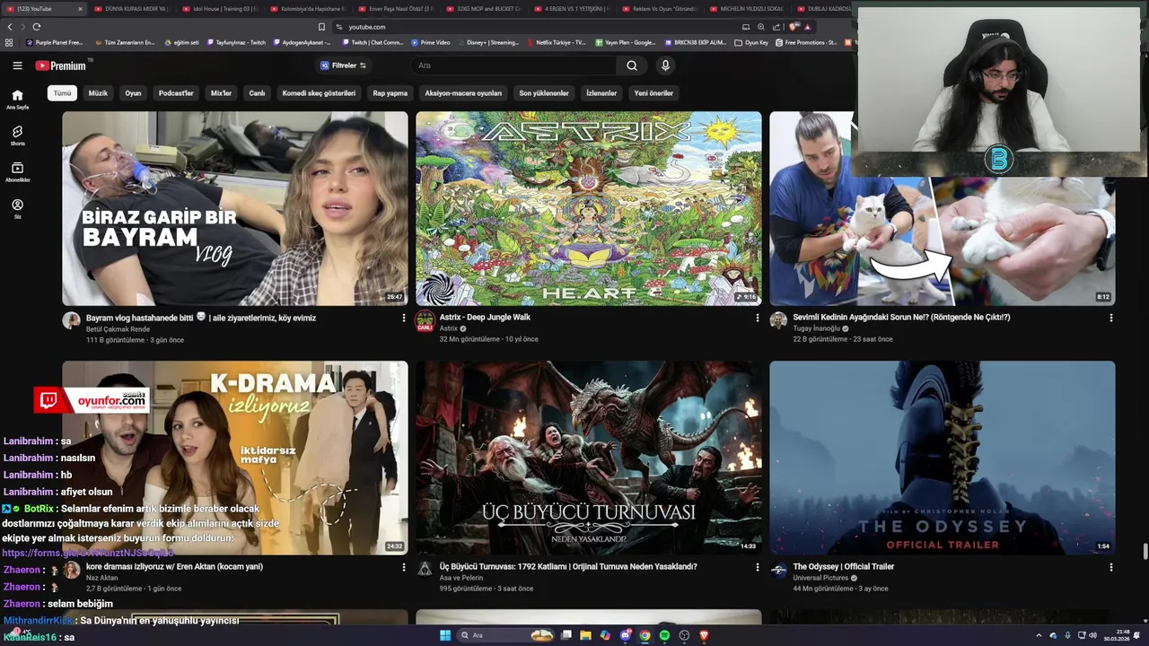Screen dimensions: 1149x646
Task: Open Shorts from the sidebar
Action: (x=17, y=135)
